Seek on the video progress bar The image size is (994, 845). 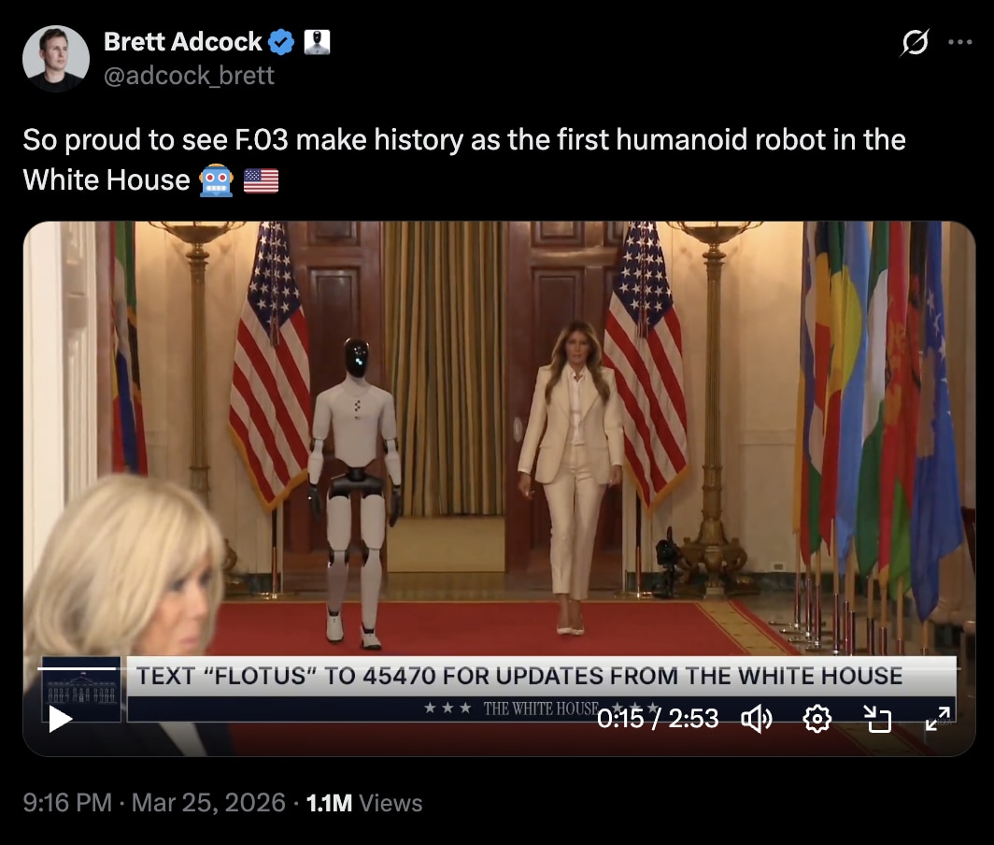click(499, 668)
